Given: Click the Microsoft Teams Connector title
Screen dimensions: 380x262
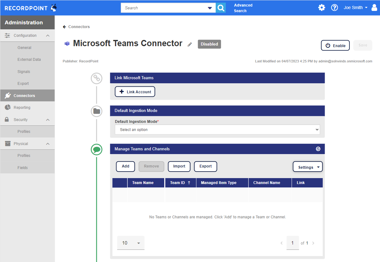Looking at the screenshot, I should tap(128, 43).
